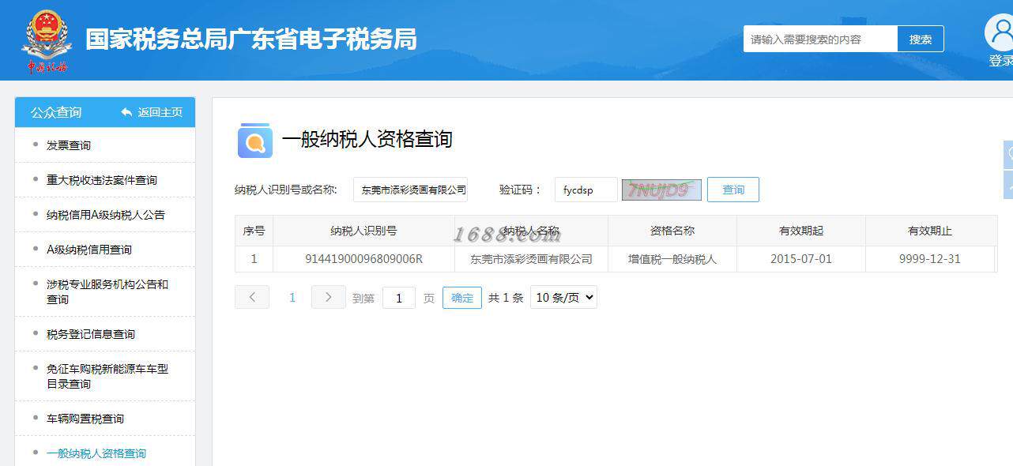
Task: Click the 返回主页 link
Action: 160,112
